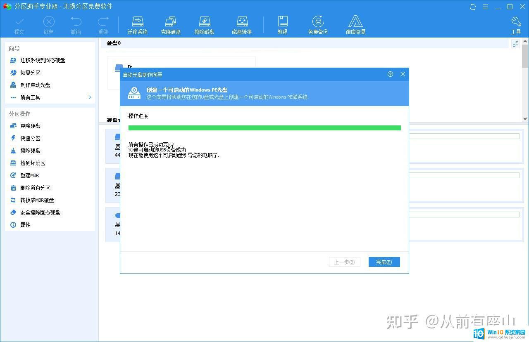This screenshot has height=342, width=529.
Task: Click the 上一步(B) back button
Action: pos(344,262)
